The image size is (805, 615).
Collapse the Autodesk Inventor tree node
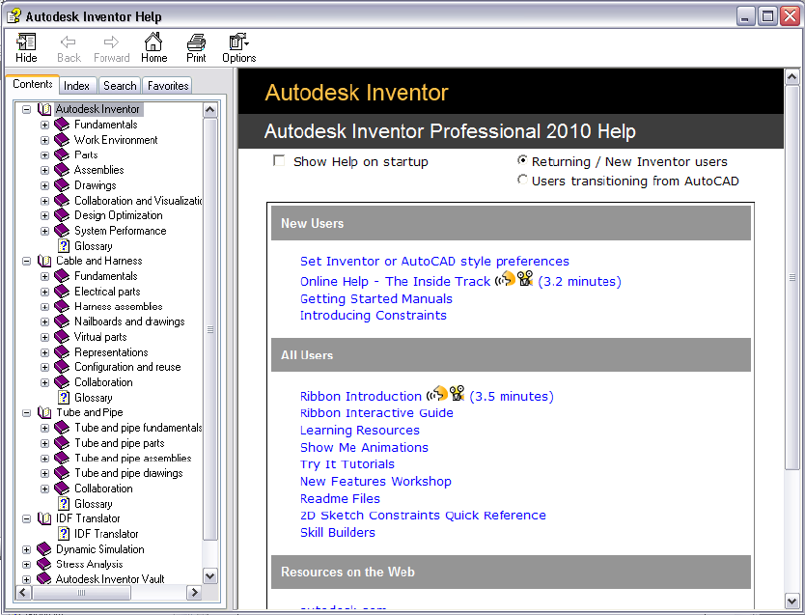click(x=27, y=109)
